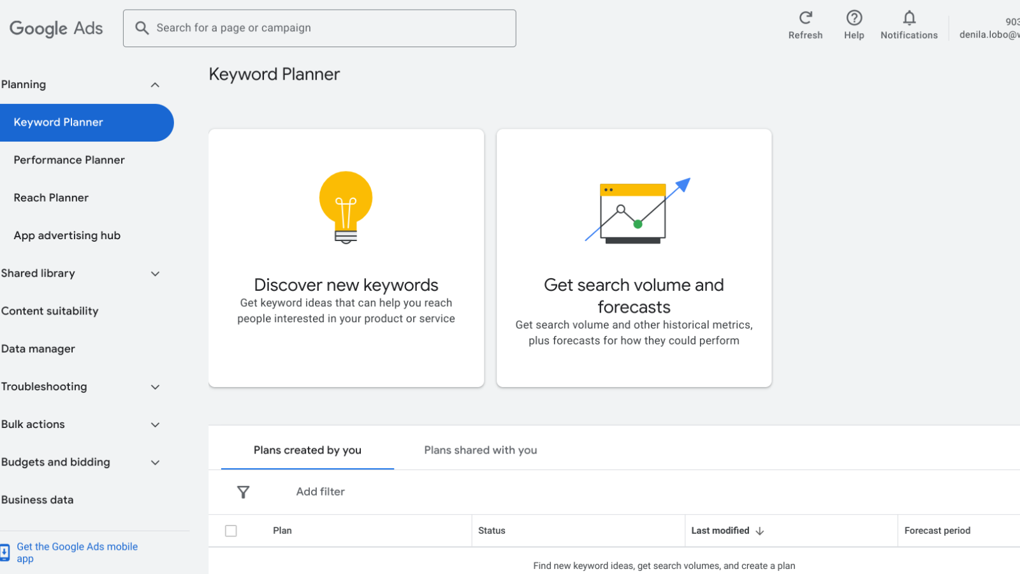Viewport: 1020px width, 574px height.
Task: Click the Google Ads logo
Action: tap(56, 28)
